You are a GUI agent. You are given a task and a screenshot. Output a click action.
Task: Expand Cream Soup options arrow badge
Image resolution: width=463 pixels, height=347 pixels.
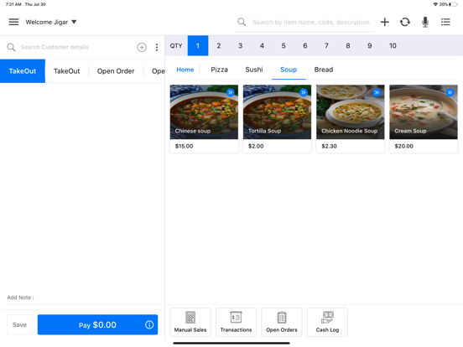[450, 92]
